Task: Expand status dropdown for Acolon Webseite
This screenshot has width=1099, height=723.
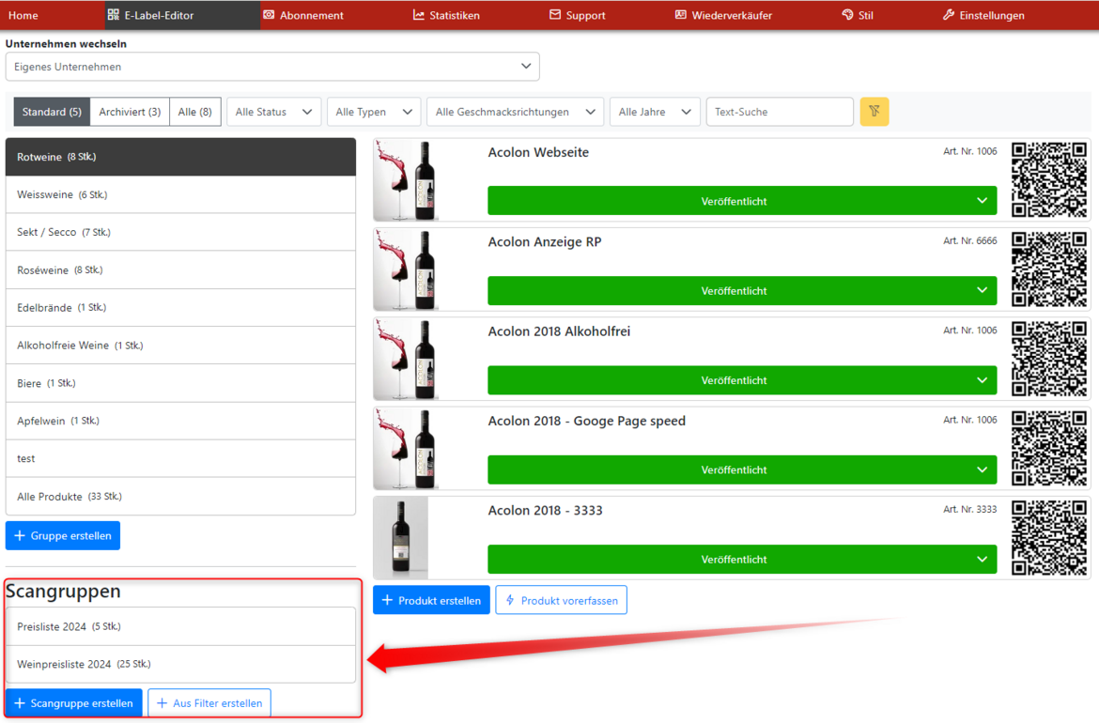Action: pyautogui.click(x=742, y=201)
